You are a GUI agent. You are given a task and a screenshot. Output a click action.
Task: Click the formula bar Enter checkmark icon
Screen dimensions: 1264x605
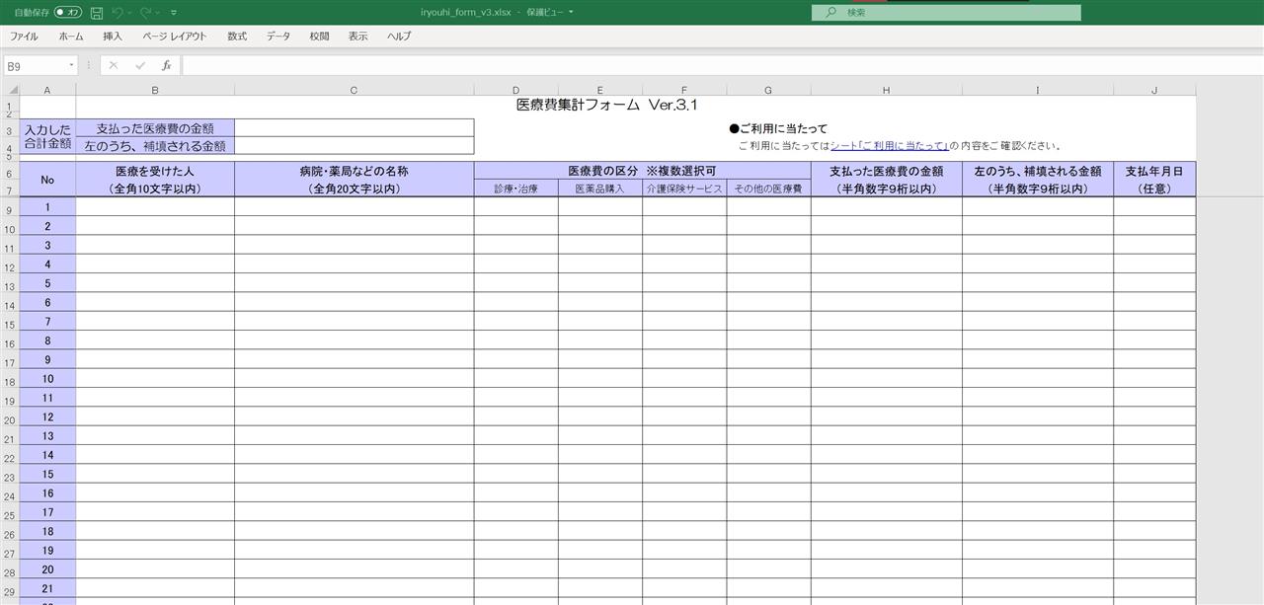tap(140, 65)
